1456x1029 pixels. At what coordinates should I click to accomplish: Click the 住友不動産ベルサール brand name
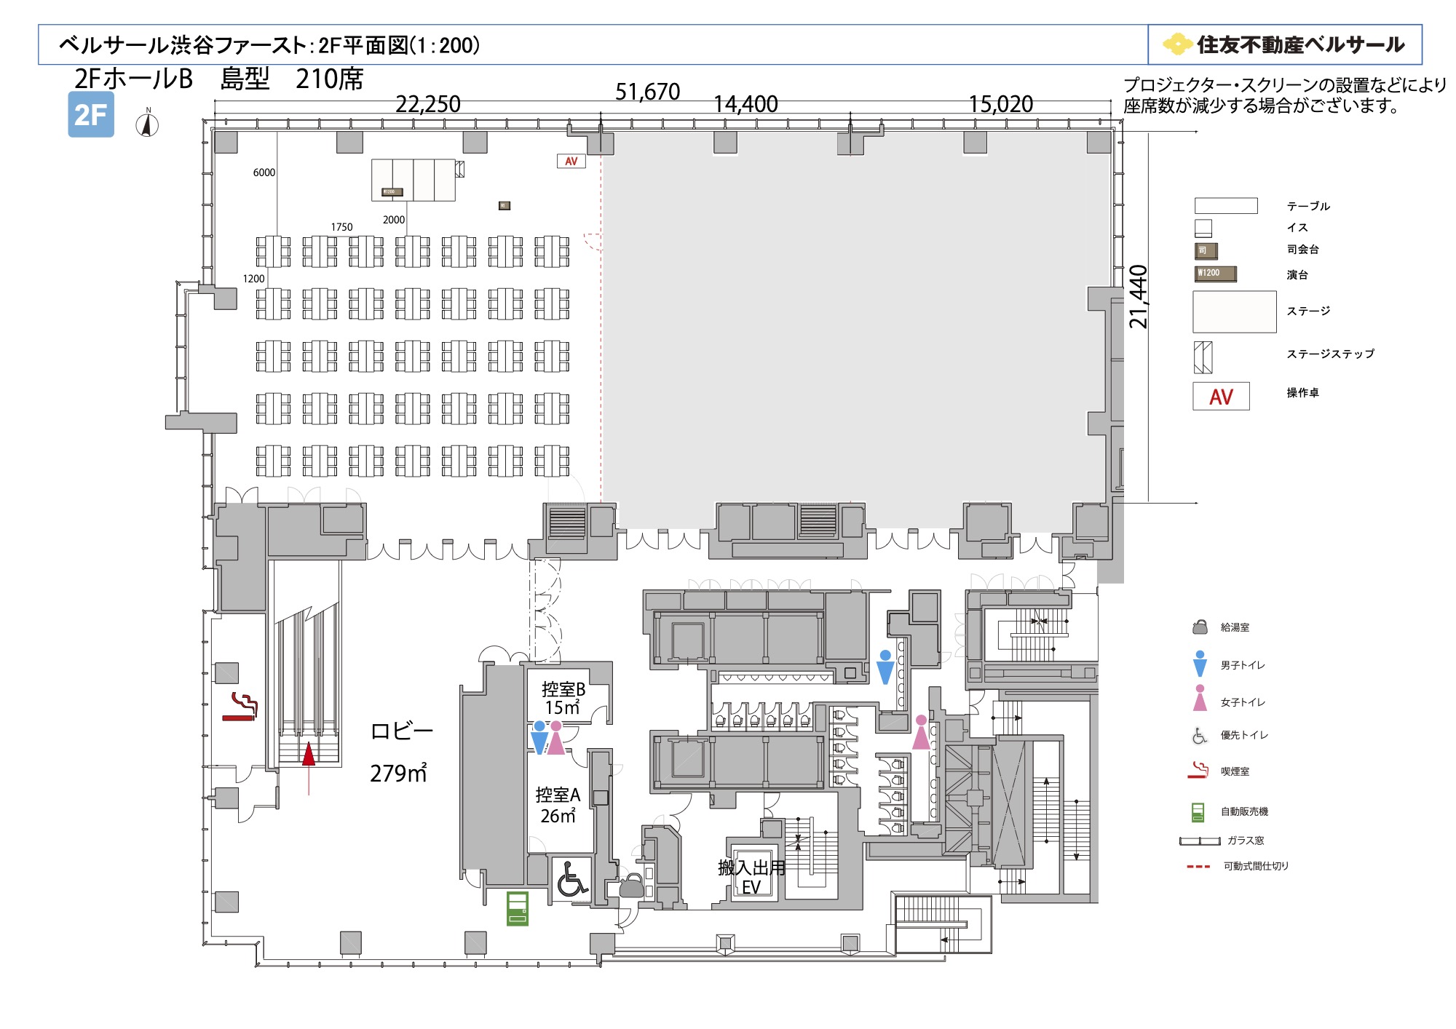(1300, 44)
